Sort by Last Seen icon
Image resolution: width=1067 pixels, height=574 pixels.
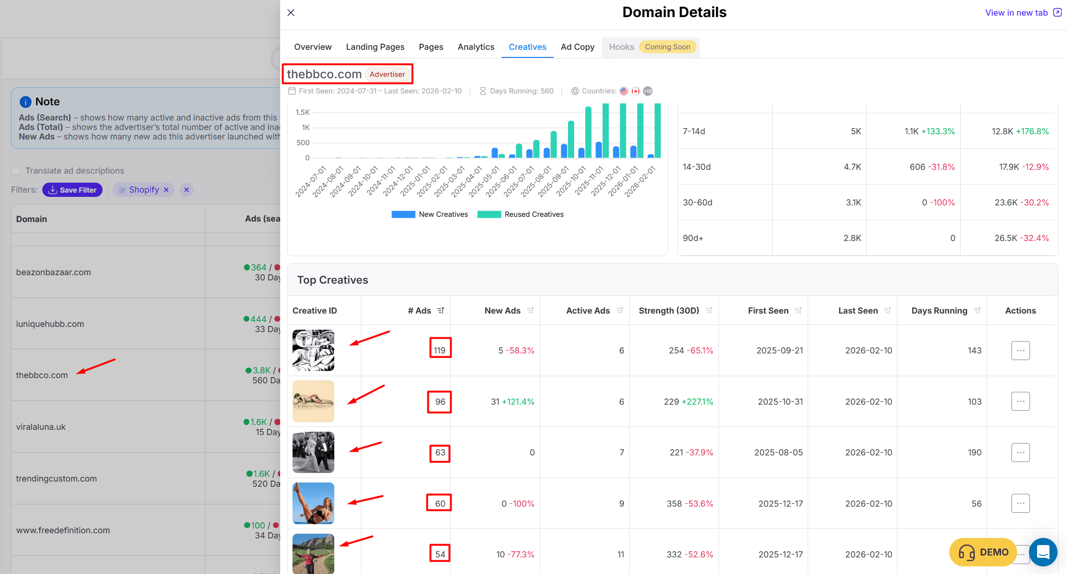point(888,311)
